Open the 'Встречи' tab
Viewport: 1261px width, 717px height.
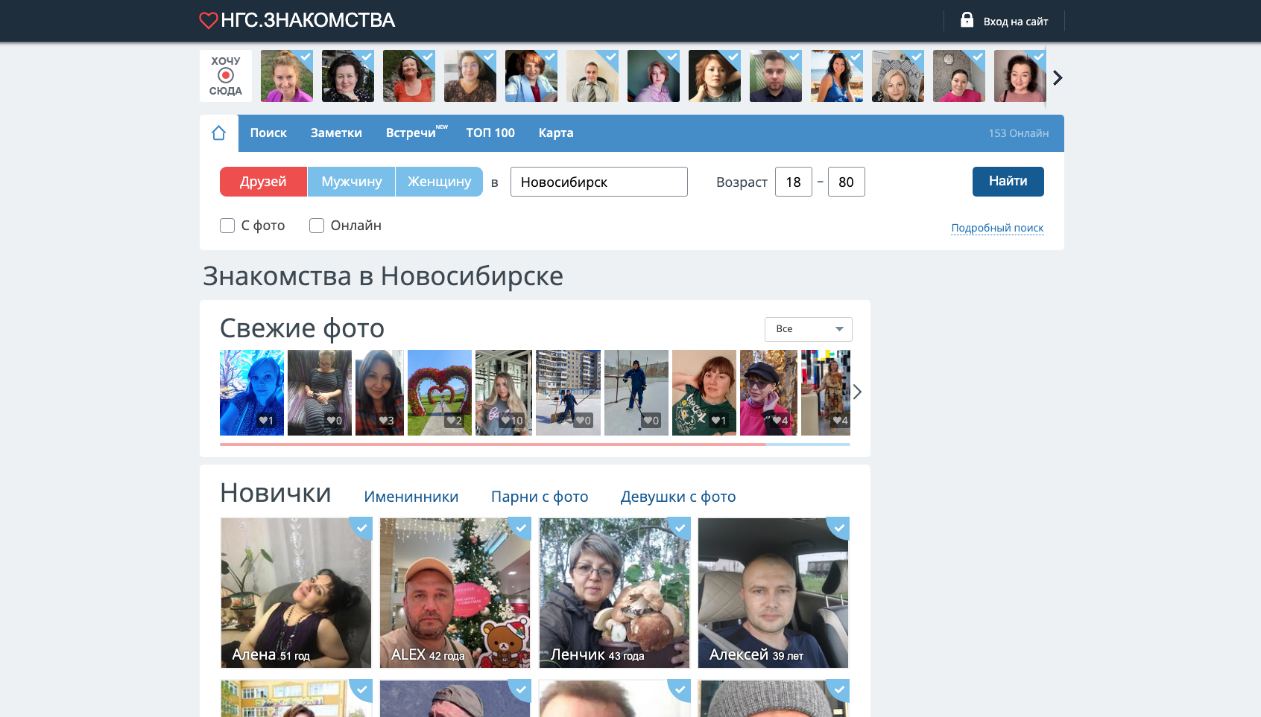tap(411, 133)
